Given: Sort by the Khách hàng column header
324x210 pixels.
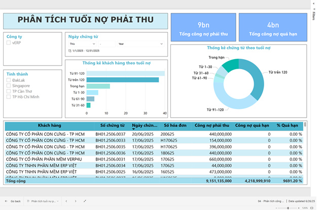Looking at the screenshot, I should (49, 125).
